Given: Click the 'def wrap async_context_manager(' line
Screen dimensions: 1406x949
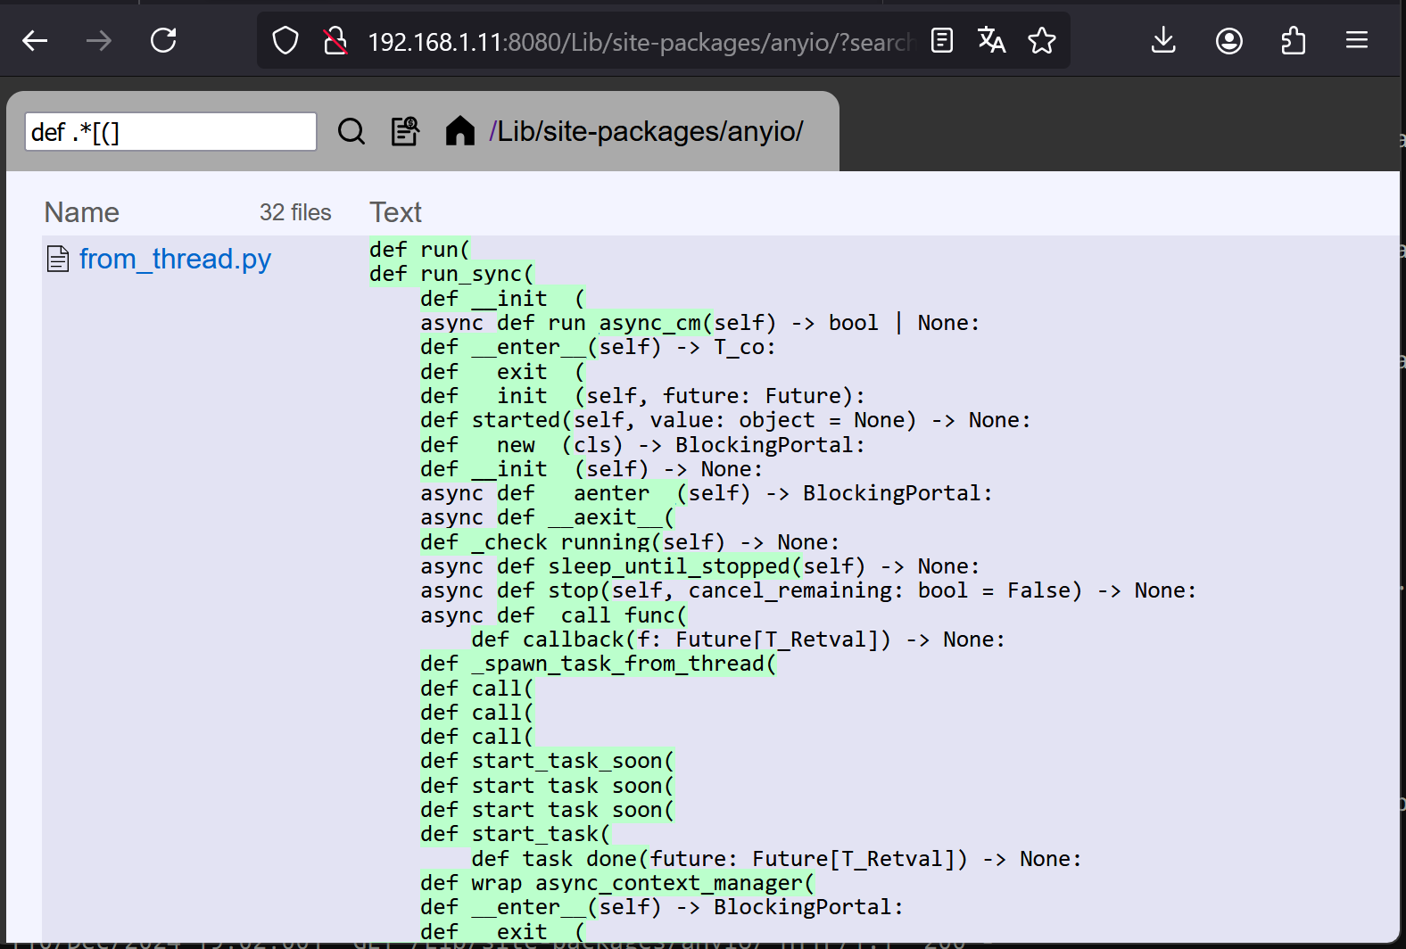Looking at the screenshot, I should click(x=617, y=883).
